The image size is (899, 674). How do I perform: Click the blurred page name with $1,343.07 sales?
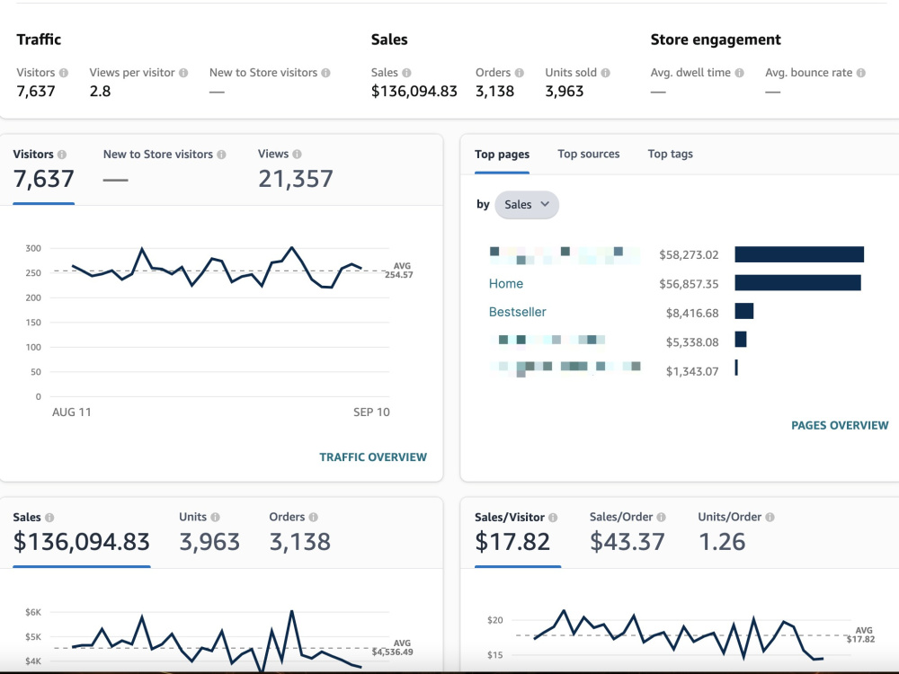pyautogui.click(x=565, y=368)
